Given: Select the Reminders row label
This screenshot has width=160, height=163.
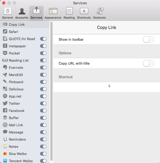Looking at the screenshot, I should (17, 139).
